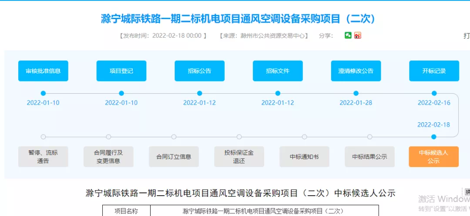This screenshot has height=216, width=470.
Task: Select the 中标通知书 step
Action: [x=305, y=157]
